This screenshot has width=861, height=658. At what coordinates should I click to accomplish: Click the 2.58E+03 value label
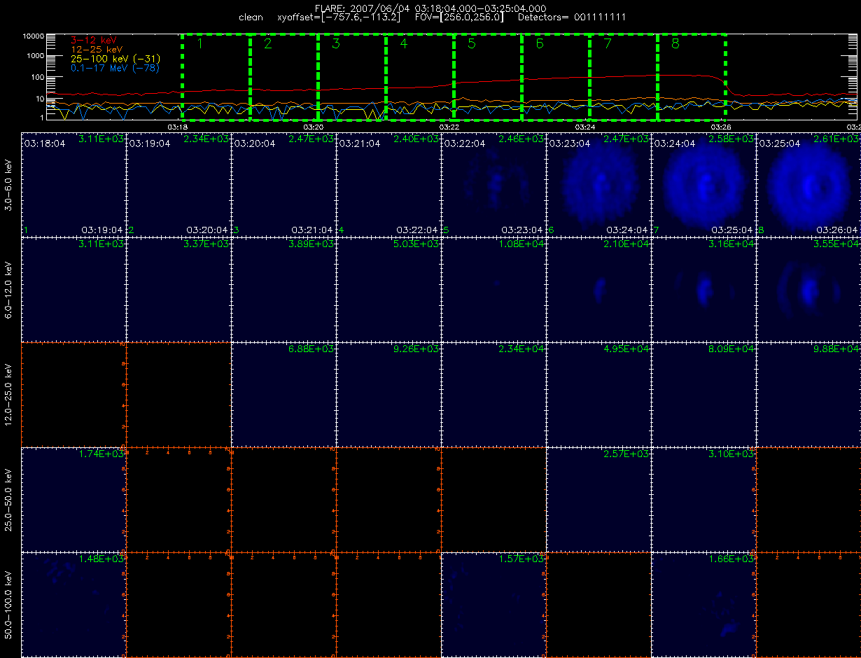coord(731,139)
